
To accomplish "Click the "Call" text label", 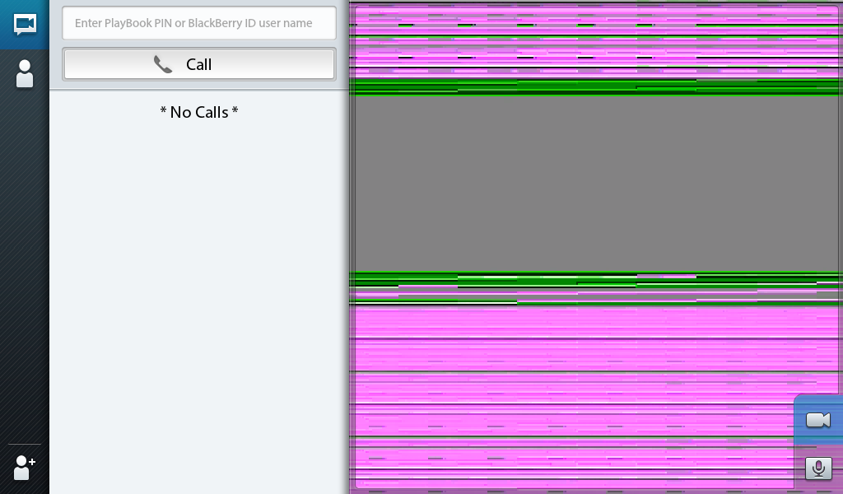I will [x=199, y=64].
